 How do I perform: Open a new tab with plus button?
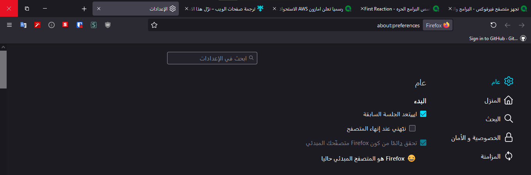coord(84,9)
